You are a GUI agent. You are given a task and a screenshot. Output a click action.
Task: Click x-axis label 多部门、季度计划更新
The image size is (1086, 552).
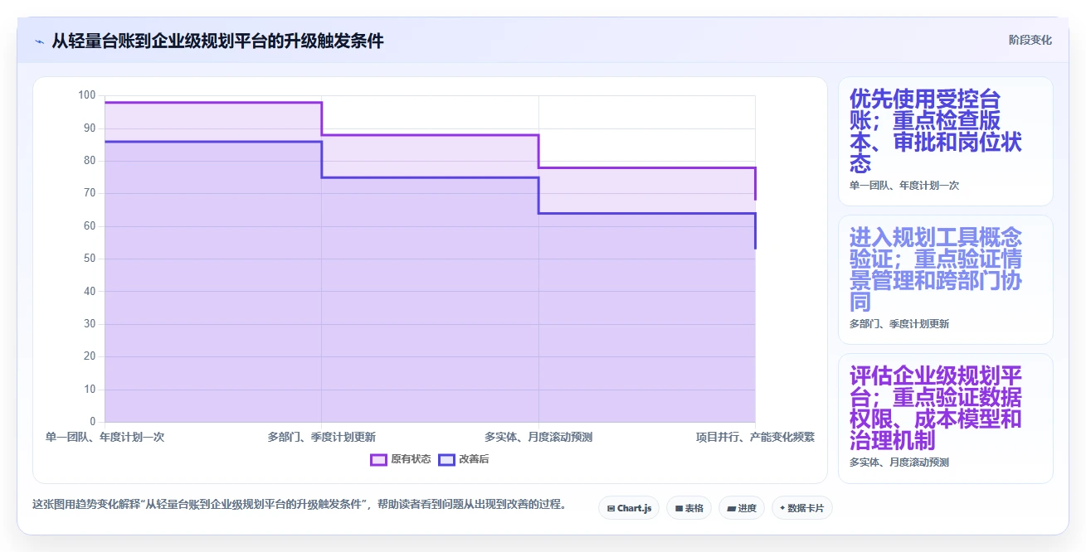[322, 437]
